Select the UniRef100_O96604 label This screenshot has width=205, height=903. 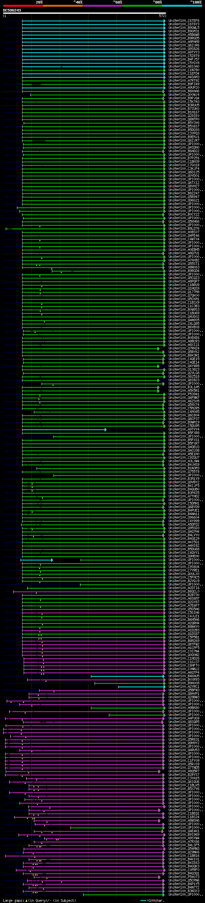pyautogui.click(x=184, y=517)
